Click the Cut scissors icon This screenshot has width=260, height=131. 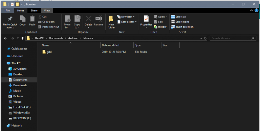point(40,17)
